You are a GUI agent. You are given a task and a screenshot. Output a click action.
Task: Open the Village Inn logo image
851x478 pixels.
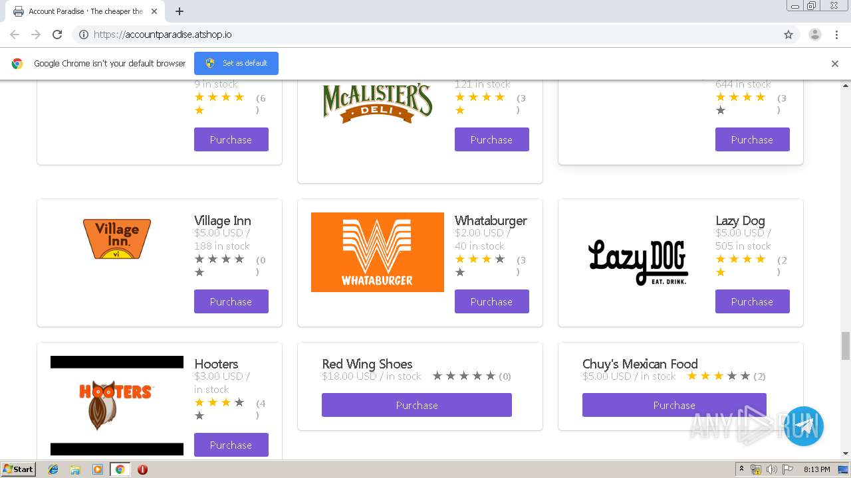tap(117, 238)
